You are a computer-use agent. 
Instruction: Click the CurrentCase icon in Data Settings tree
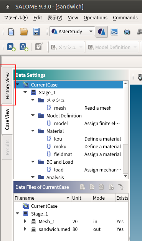(26, 85)
